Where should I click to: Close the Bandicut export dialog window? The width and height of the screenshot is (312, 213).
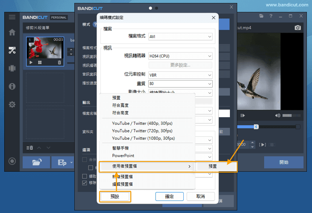(231, 7)
